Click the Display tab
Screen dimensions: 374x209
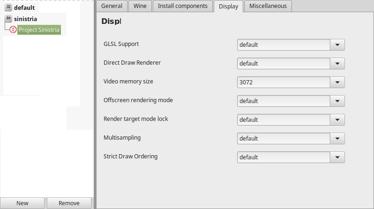pos(229,6)
